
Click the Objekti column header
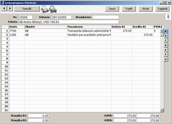pos(46,27)
